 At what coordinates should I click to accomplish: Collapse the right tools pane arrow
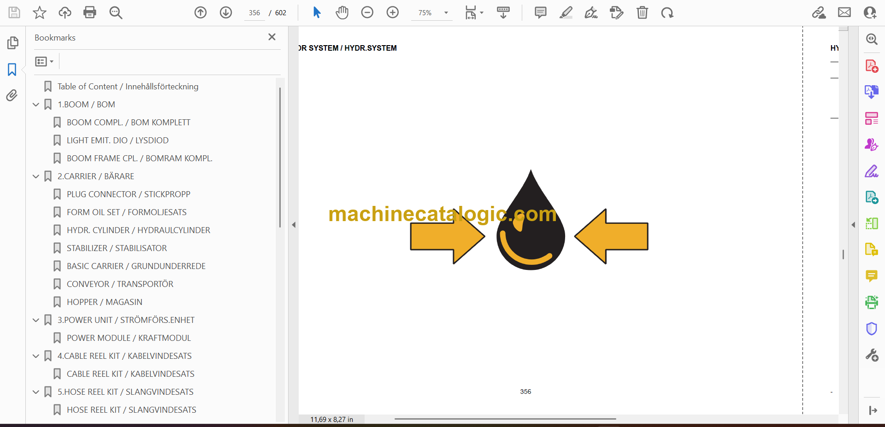853,225
